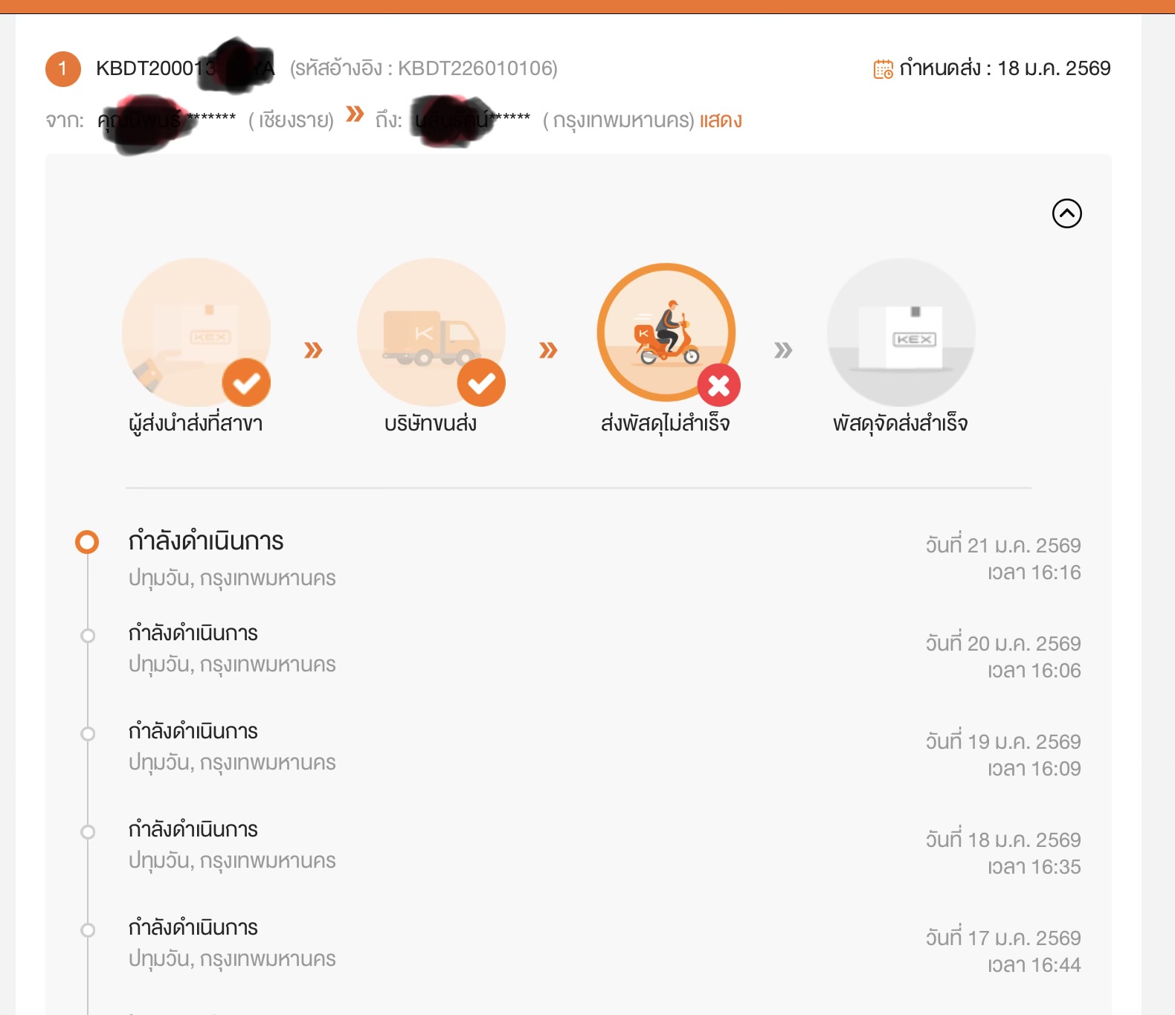Screen dimensions: 1175x1015
Task: Click the แสดง link to reveal recipient
Action: 720,120
